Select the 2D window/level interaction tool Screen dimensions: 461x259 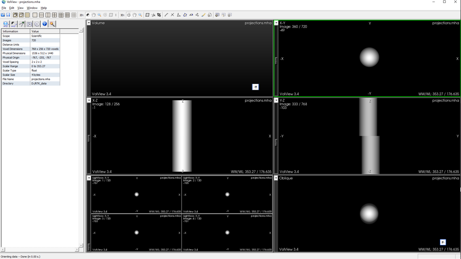tap(88, 15)
